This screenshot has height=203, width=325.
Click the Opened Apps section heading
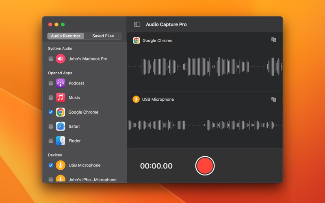60,73
